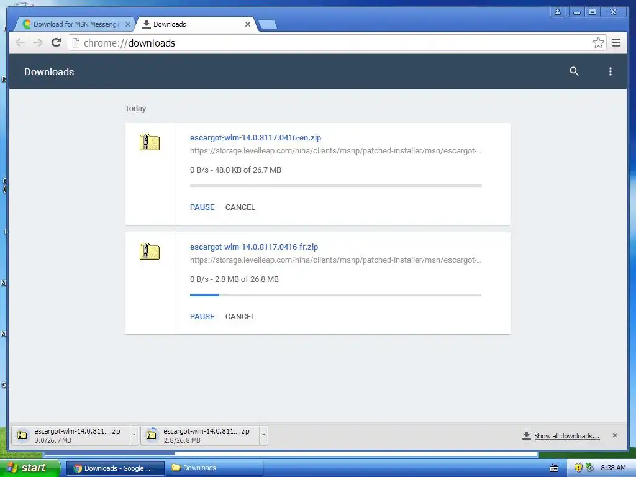The height and width of the screenshot is (477, 636).
Task: Click the security shield tray icon
Action: (x=578, y=468)
